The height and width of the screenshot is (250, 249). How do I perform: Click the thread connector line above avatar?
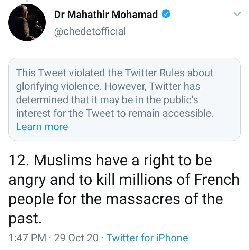pos(27,1)
